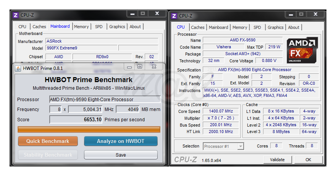Click the AMD FX-9590 name value
This screenshot has height=176, width=336.
[242, 40]
